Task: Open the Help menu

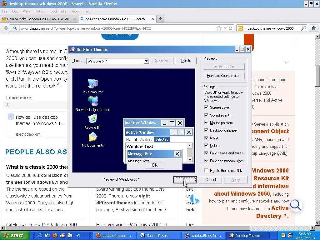Action: [x=87, y=11]
